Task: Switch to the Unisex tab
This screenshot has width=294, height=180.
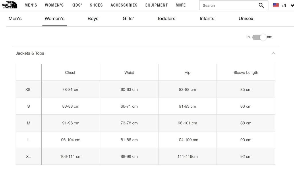Action: (245, 18)
